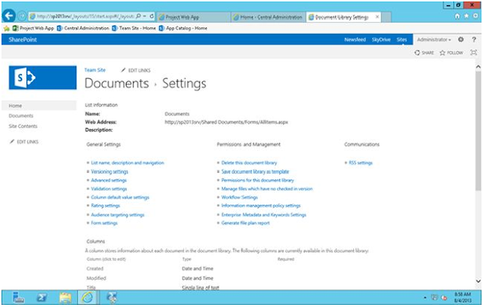Screen dimensions: 483x307
Task: Click the page scrollbar down arrow
Action: coord(478,281)
